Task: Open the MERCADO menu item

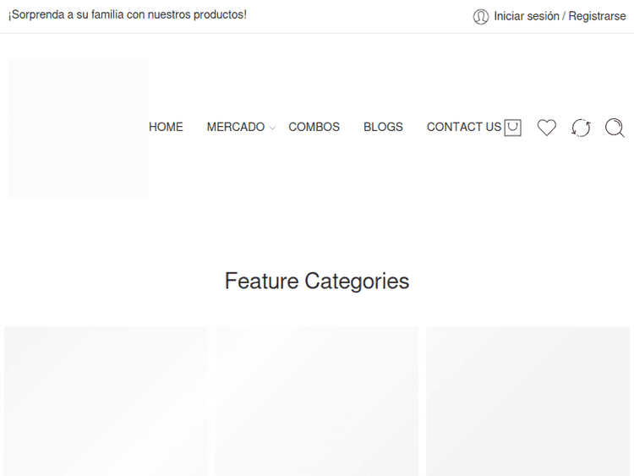Action: click(x=235, y=127)
